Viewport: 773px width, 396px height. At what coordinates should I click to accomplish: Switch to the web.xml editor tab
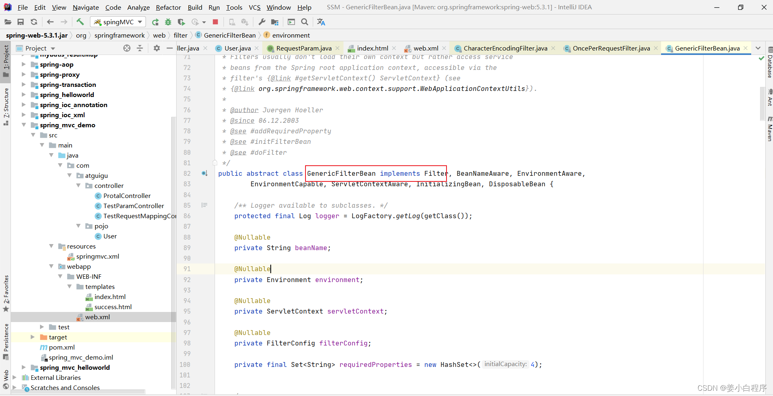(425, 48)
